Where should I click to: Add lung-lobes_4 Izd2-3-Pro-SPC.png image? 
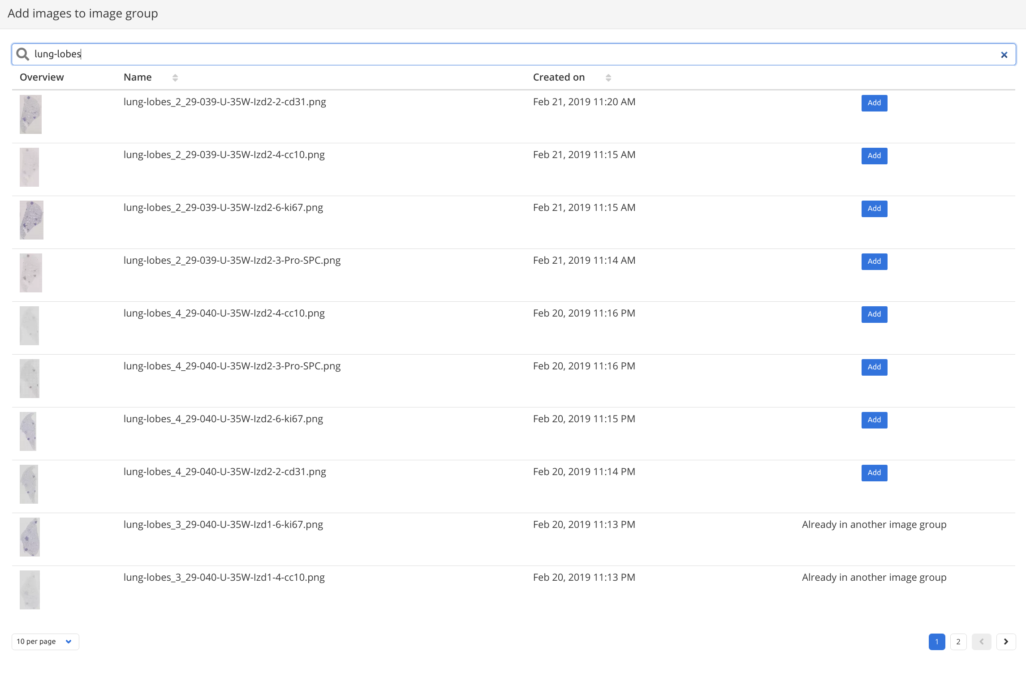tap(874, 367)
